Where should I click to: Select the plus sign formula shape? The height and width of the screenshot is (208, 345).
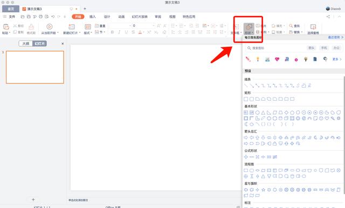click(246, 157)
